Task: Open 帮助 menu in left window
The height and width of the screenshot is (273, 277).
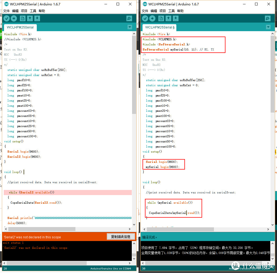Action: click(x=42, y=11)
